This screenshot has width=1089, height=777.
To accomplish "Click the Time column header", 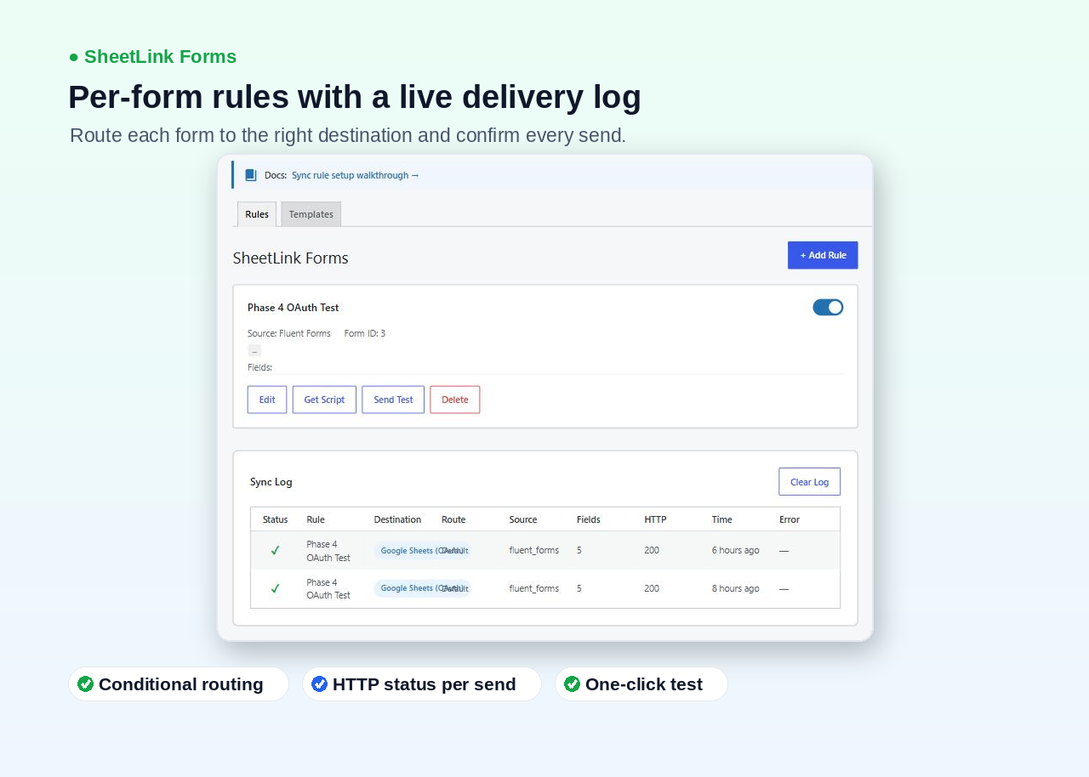I will 721,519.
